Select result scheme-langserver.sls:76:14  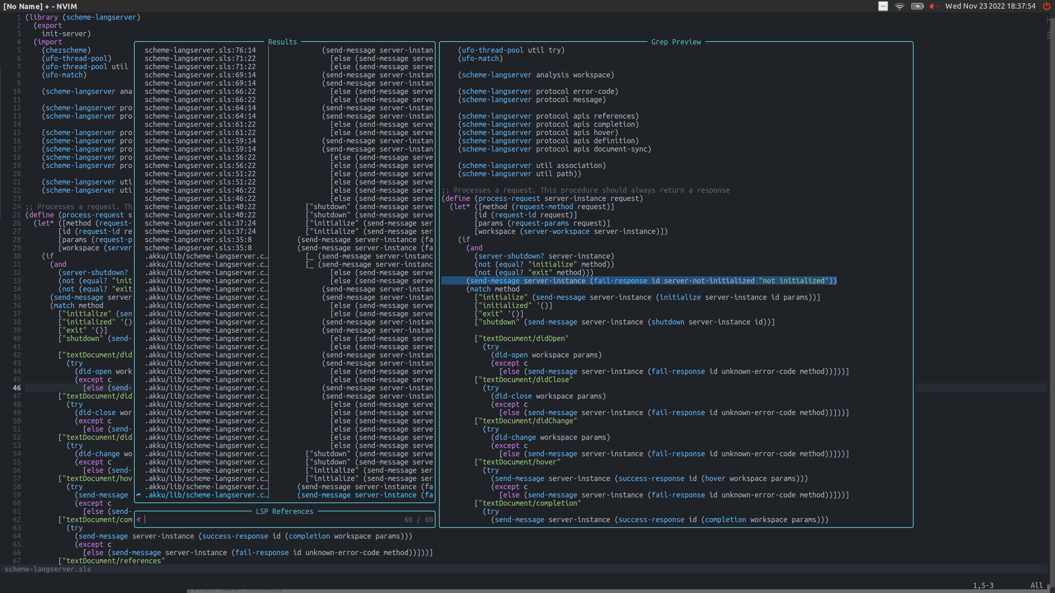[200, 50]
